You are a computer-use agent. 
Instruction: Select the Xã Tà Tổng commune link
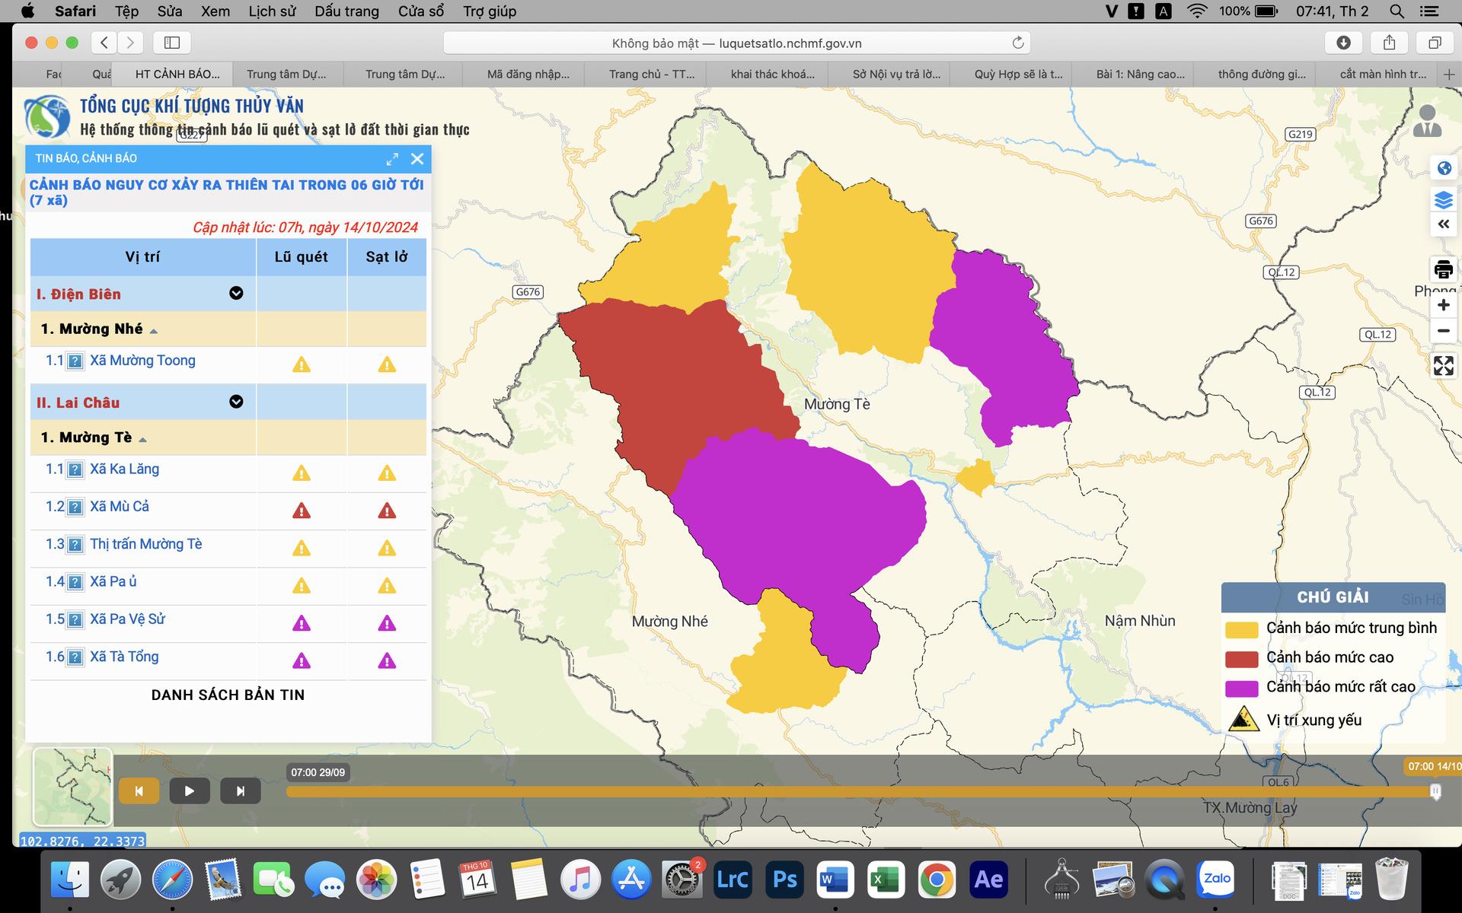(124, 657)
